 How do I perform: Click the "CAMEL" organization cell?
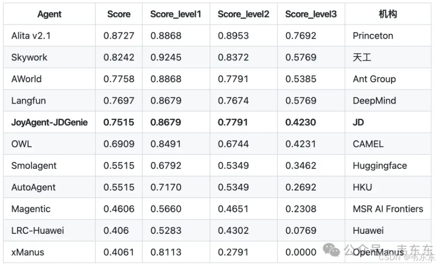click(368, 144)
